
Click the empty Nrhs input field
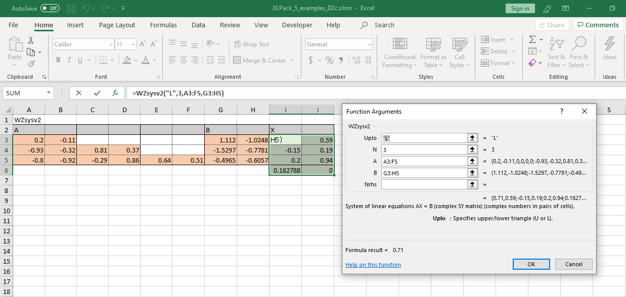point(424,184)
